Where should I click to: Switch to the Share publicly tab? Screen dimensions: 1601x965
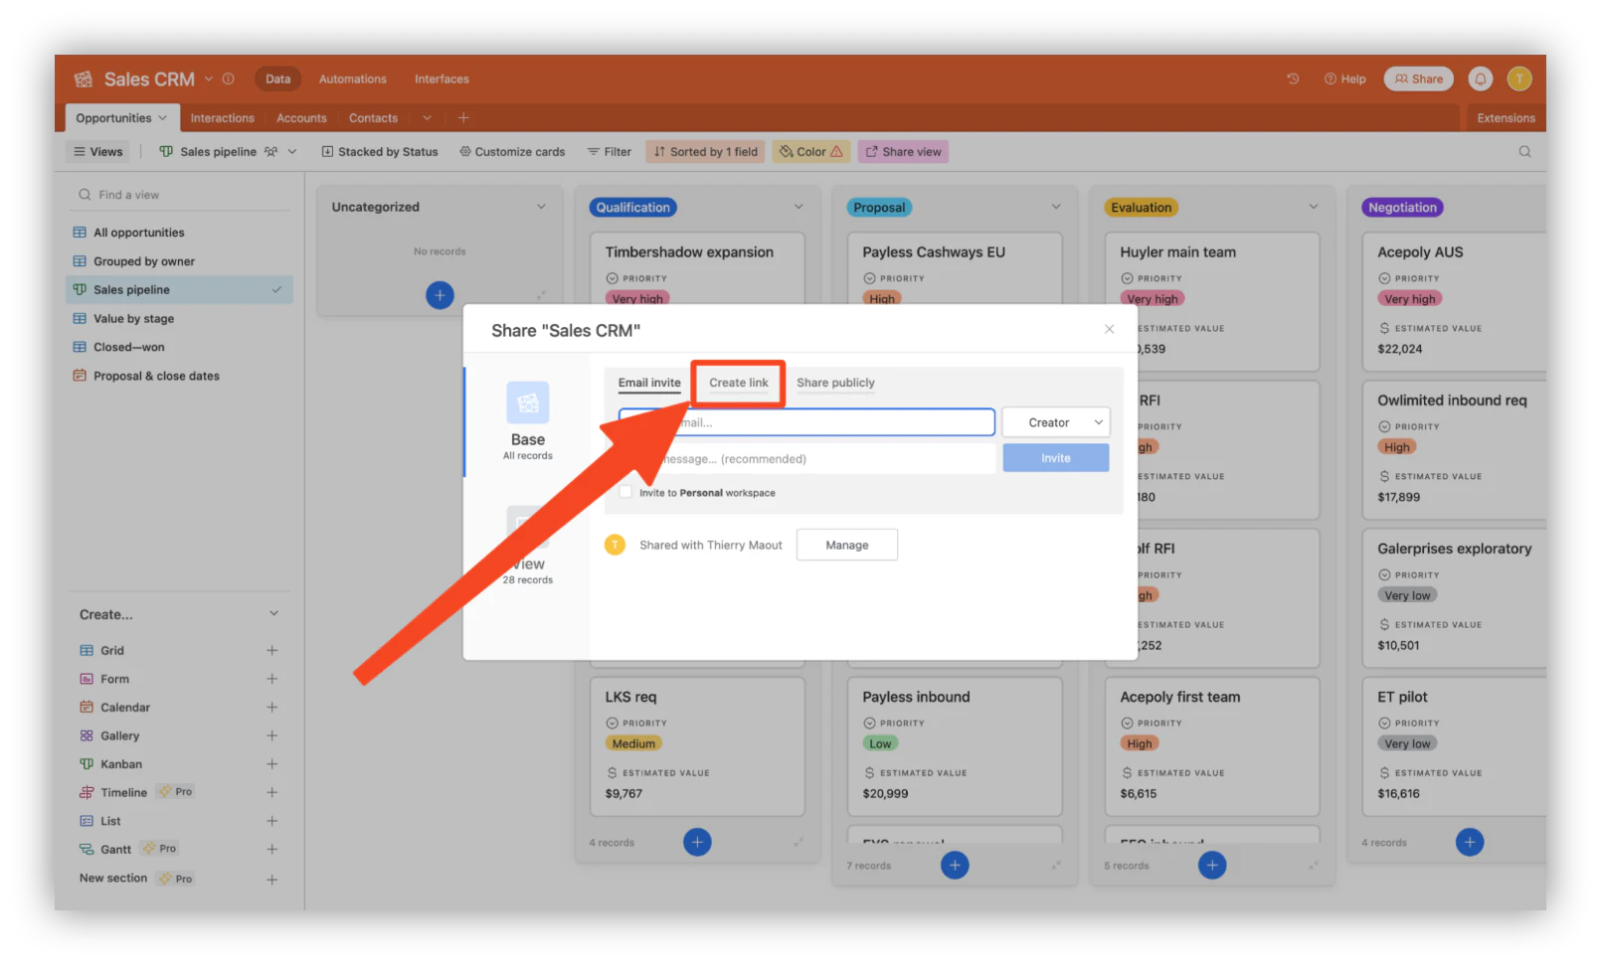point(835,383)
